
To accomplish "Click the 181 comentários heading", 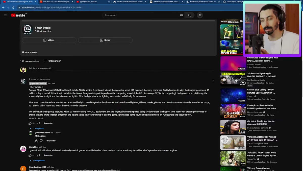I will tap(30, 61).
